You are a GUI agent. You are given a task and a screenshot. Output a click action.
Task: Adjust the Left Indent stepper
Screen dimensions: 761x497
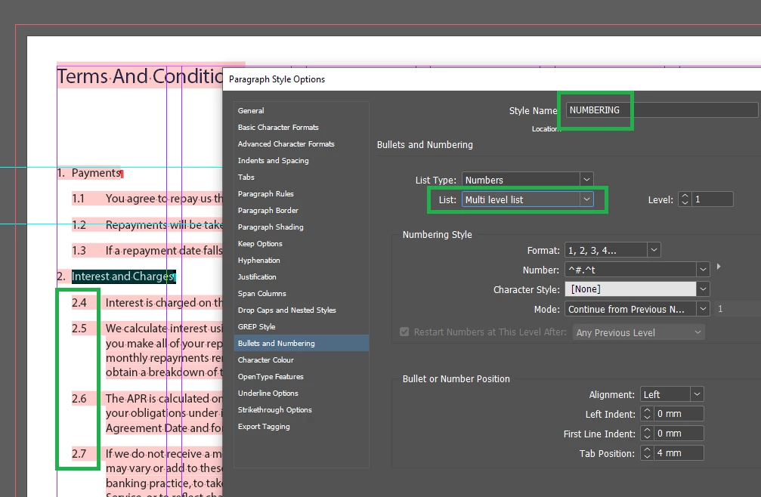click(647, 414)
